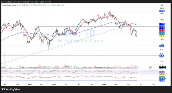Click the +0,10 (+0,83%) change value
Image resolution: width=172 pixels, height=93 pixels.
click(51, 5)
